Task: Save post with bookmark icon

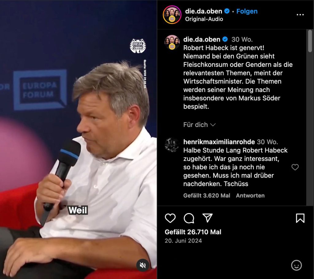Action: [x=300, y=218]
